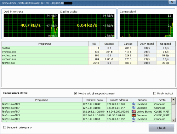Click Localhost icon for 127.0.0.1:1047 remote
This screenshot has width=177, height=134.
click(134, 108)
